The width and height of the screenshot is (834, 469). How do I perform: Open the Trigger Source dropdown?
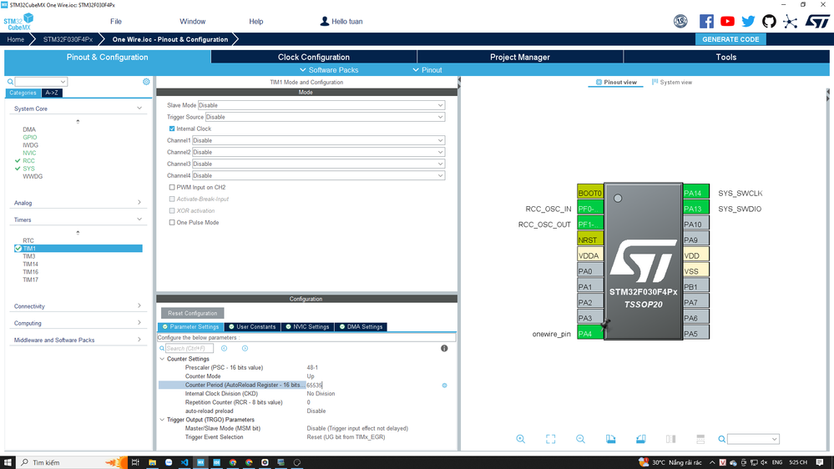[325, 117]
